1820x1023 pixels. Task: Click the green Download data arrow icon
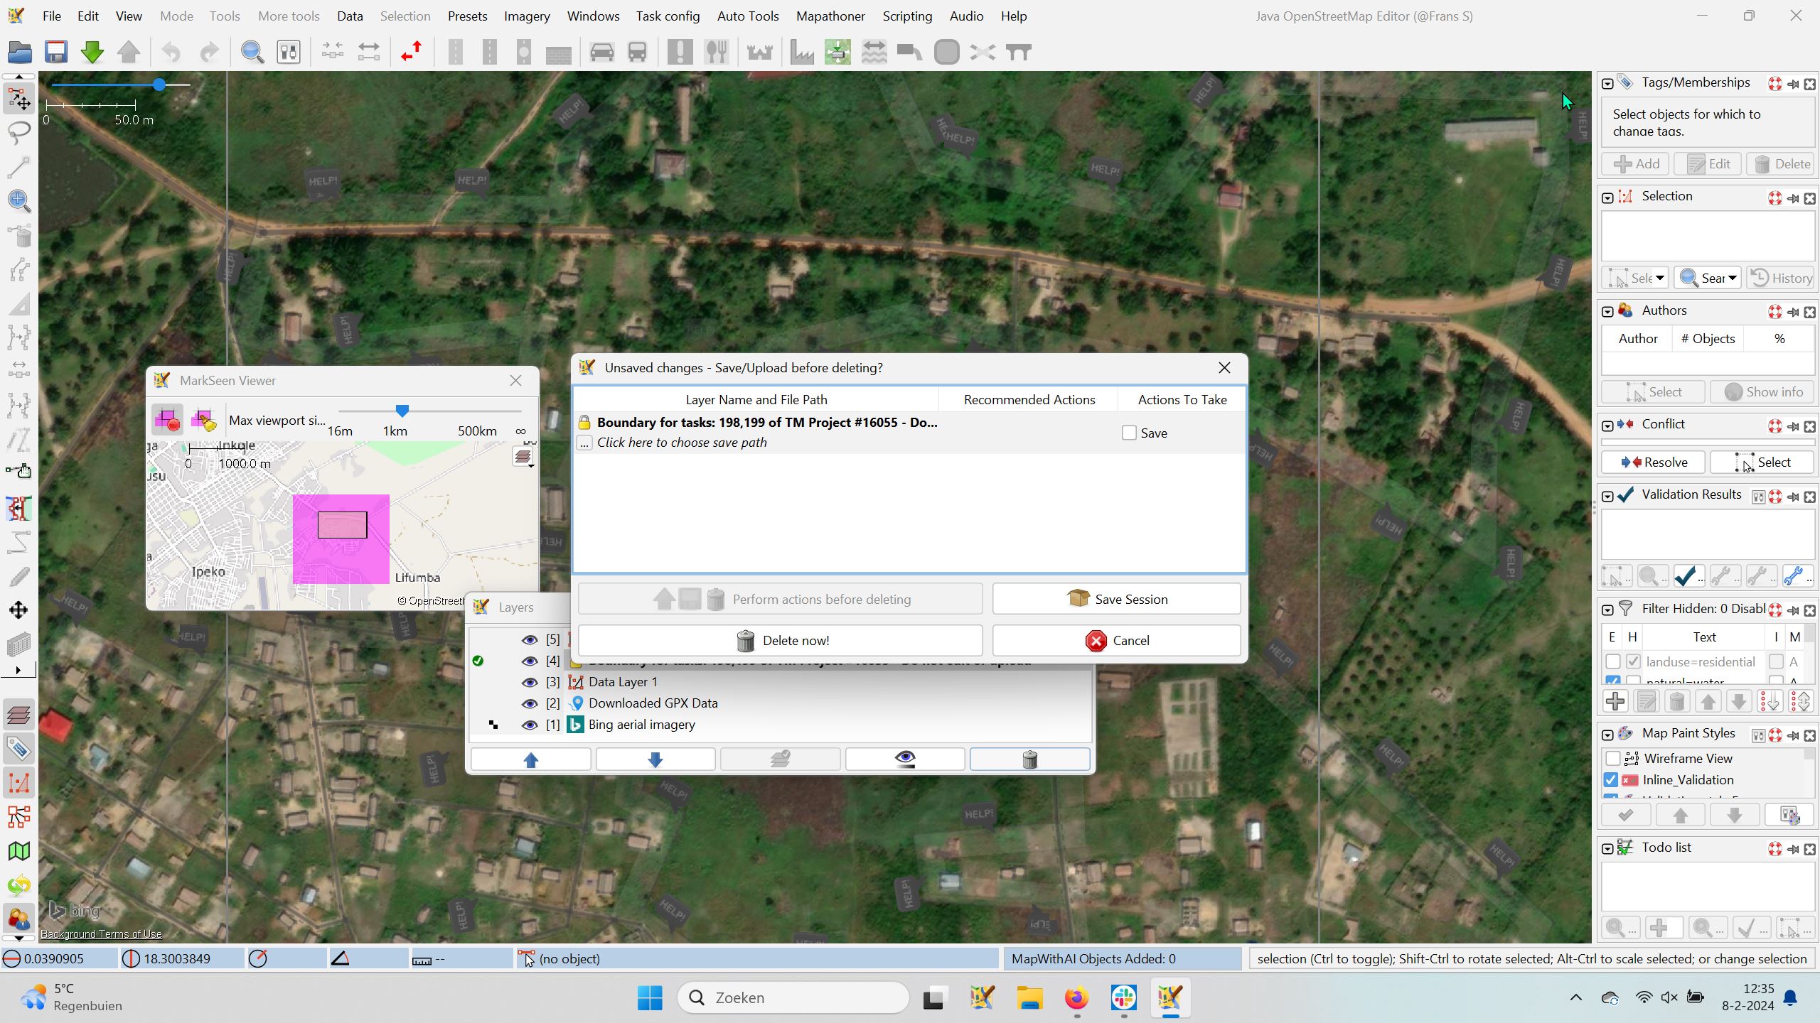pos(92,52)
